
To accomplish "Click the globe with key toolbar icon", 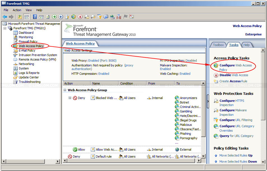I will point(74,17).
